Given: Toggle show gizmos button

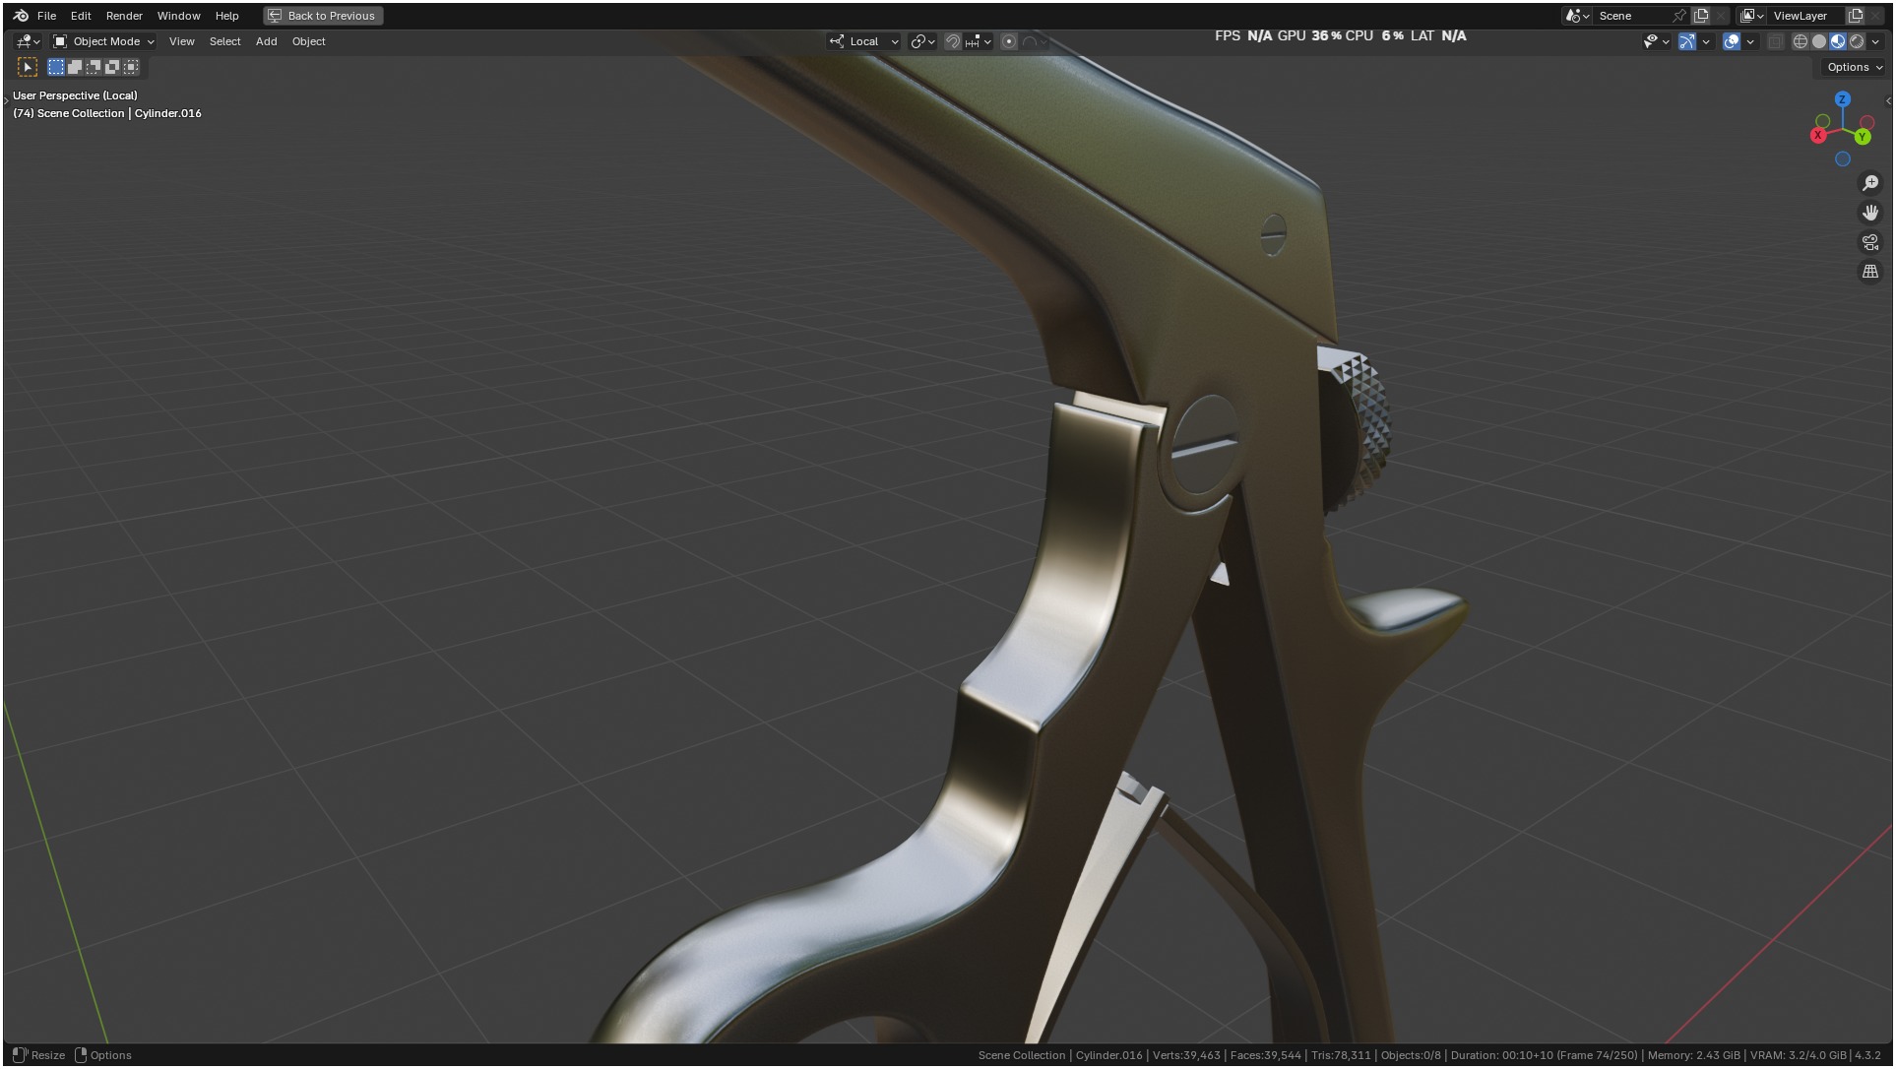Looking at the screenshot, I should (x=1687, y=41).
